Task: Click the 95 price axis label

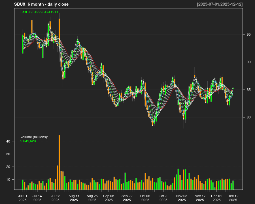Action: pos(248,35)
